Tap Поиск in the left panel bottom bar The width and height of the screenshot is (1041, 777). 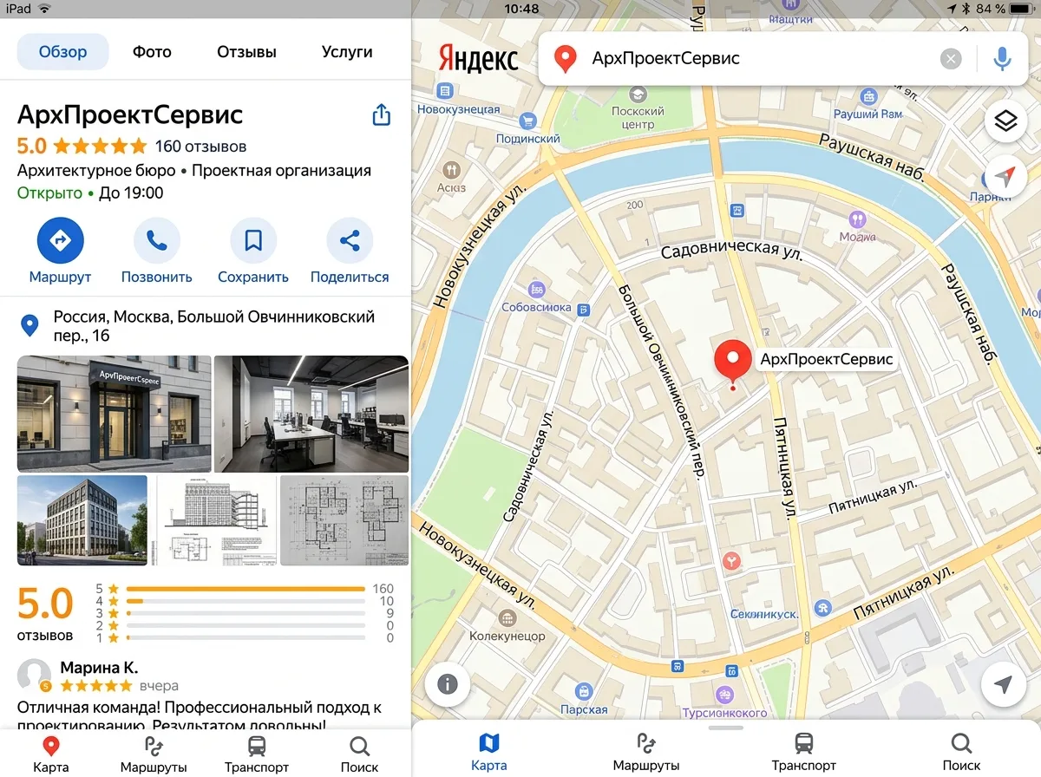(x=359, y=754)
